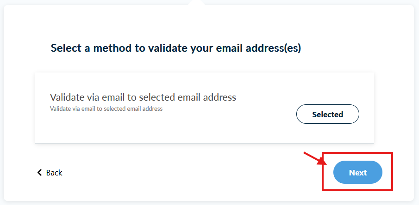419x205 pixels.
Task: Click the word 'Selected' in the outlined button
Action: point(327,115)
